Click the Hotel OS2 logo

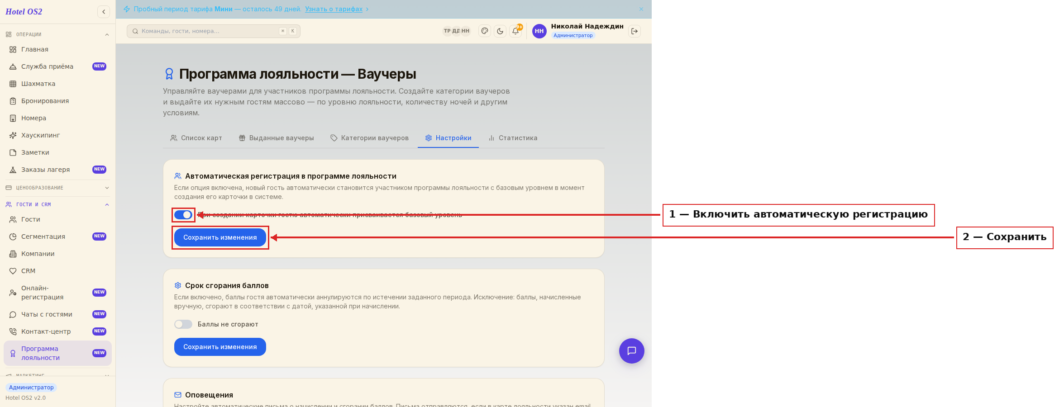(x=24, y=12)
